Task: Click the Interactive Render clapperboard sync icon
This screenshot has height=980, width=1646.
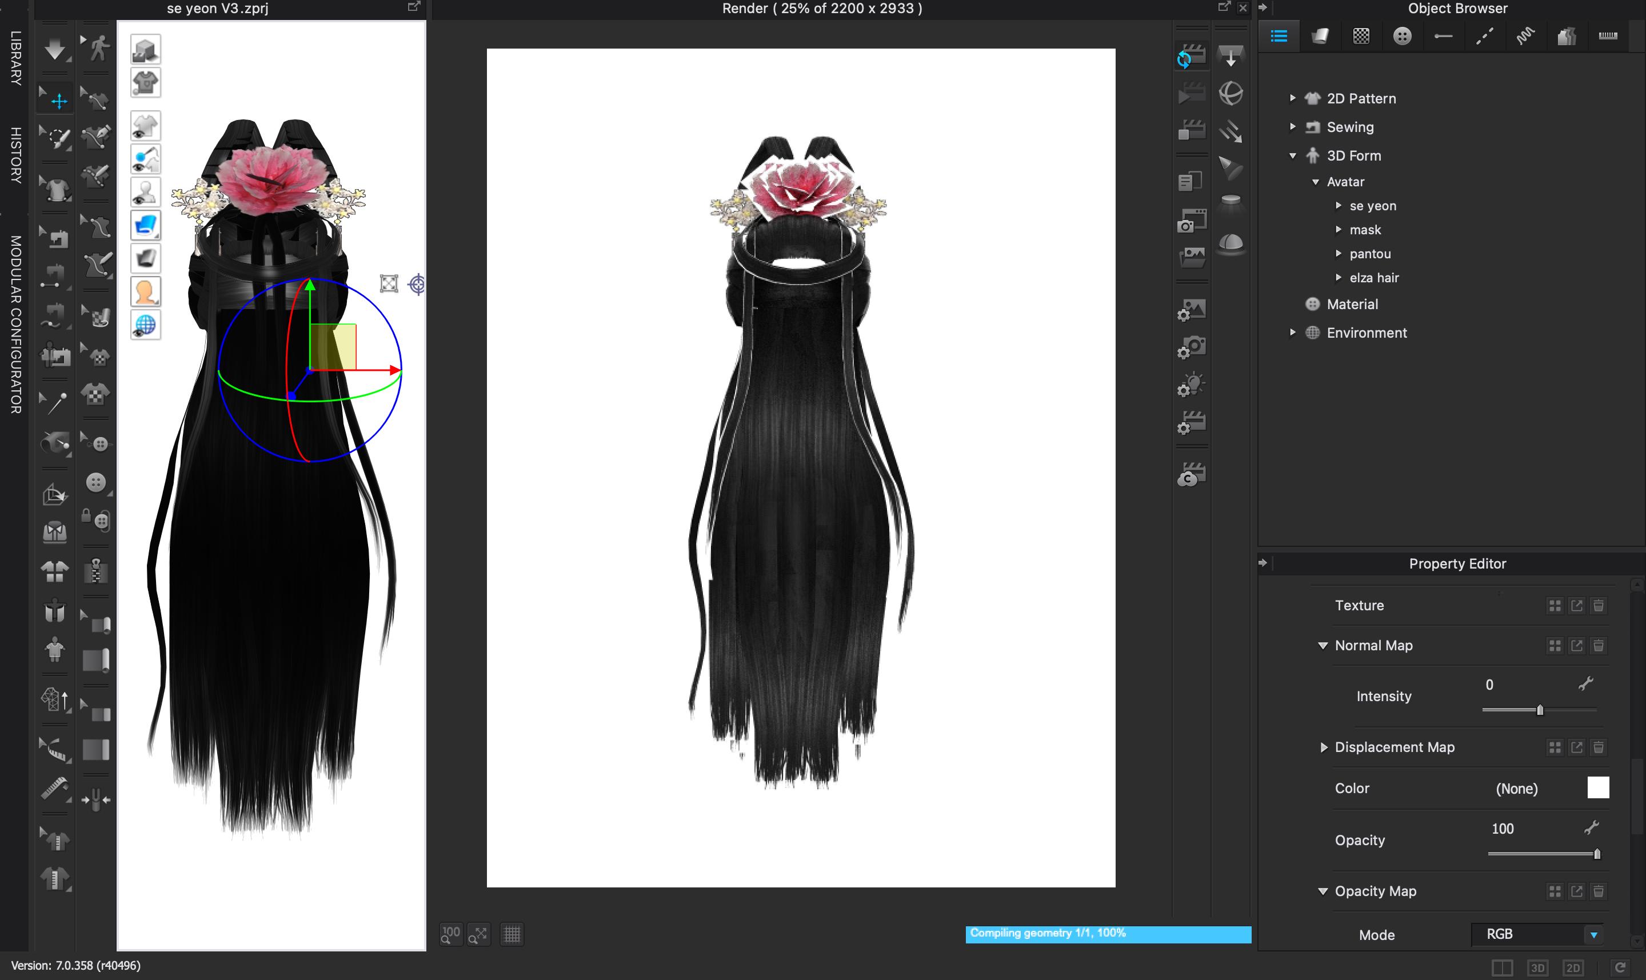Action: [1192, 56]
